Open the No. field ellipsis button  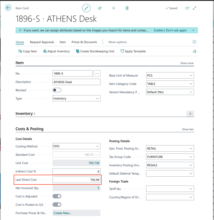97,73
